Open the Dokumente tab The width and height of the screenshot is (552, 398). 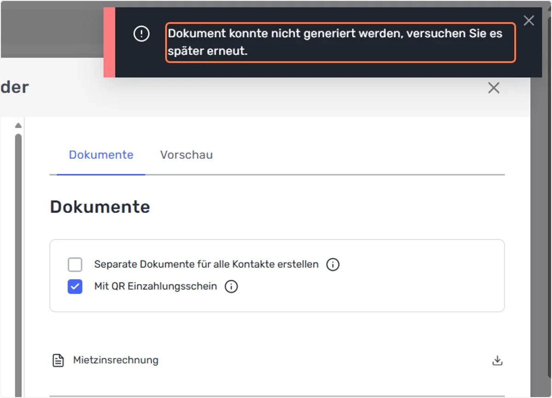[101, 155]
